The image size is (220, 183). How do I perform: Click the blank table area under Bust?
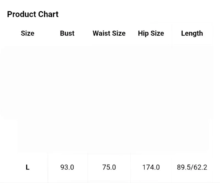point(67,98)
